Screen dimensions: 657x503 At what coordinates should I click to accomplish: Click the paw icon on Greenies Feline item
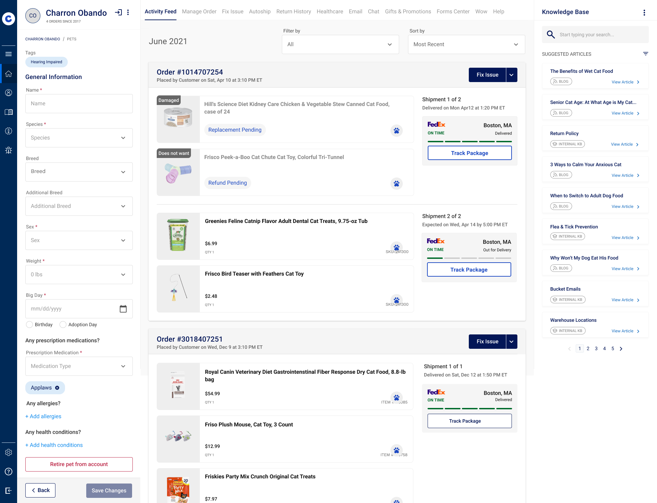(x=397, y=247)
